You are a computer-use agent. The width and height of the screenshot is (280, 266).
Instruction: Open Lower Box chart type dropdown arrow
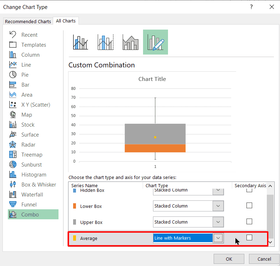point(218,206)
